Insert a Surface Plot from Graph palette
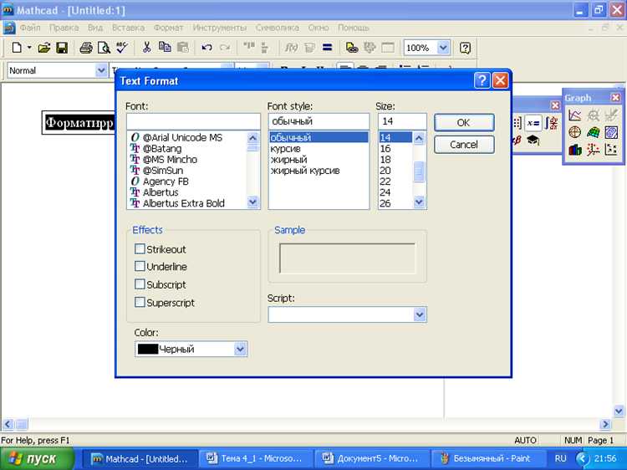Screen dimensions: 627x470 click(593, 132)
